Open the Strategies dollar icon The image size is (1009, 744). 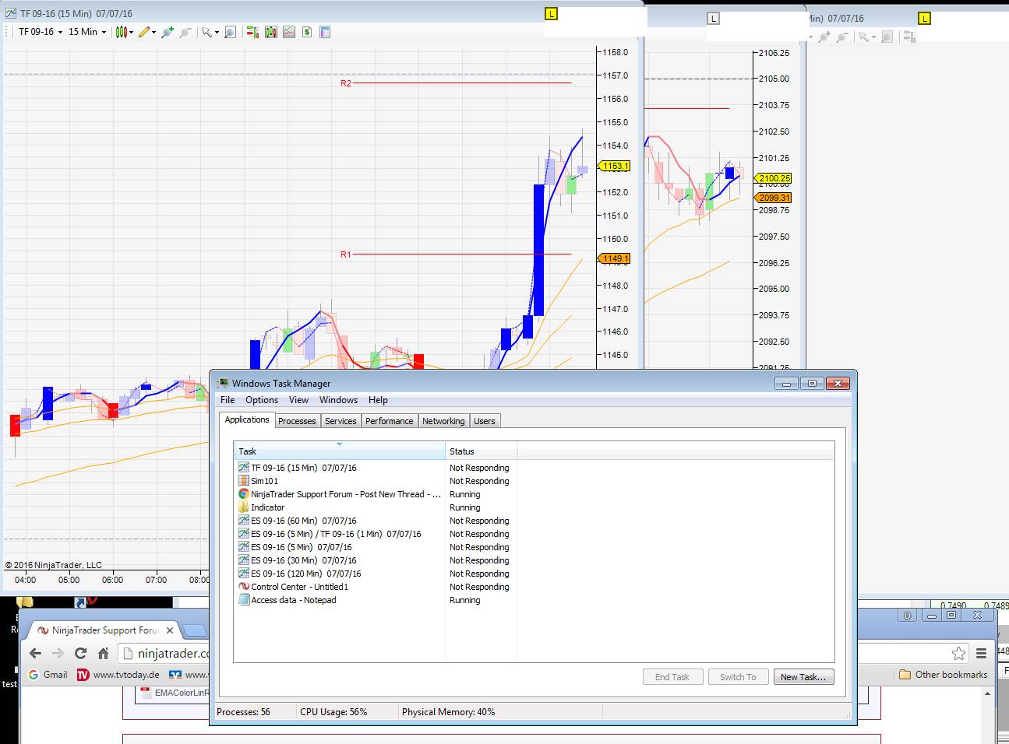coord(307,32)
